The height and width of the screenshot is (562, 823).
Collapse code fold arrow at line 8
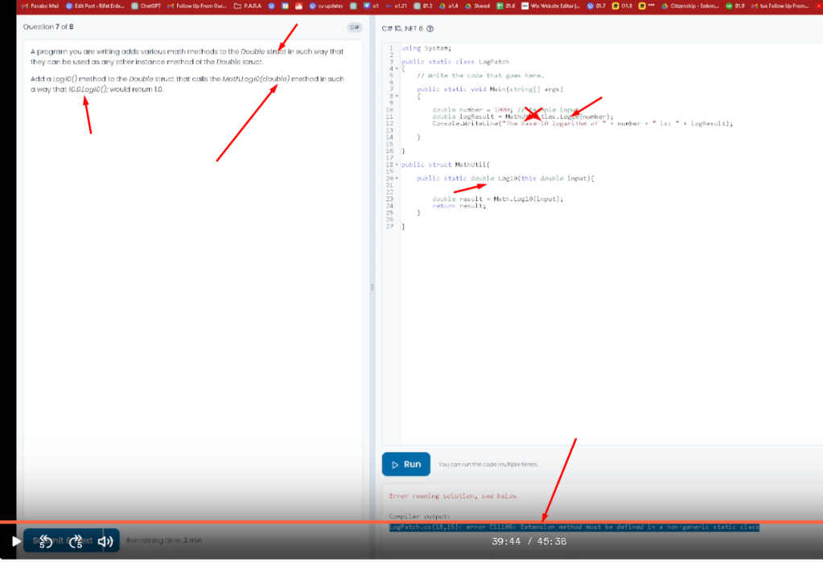397,96
